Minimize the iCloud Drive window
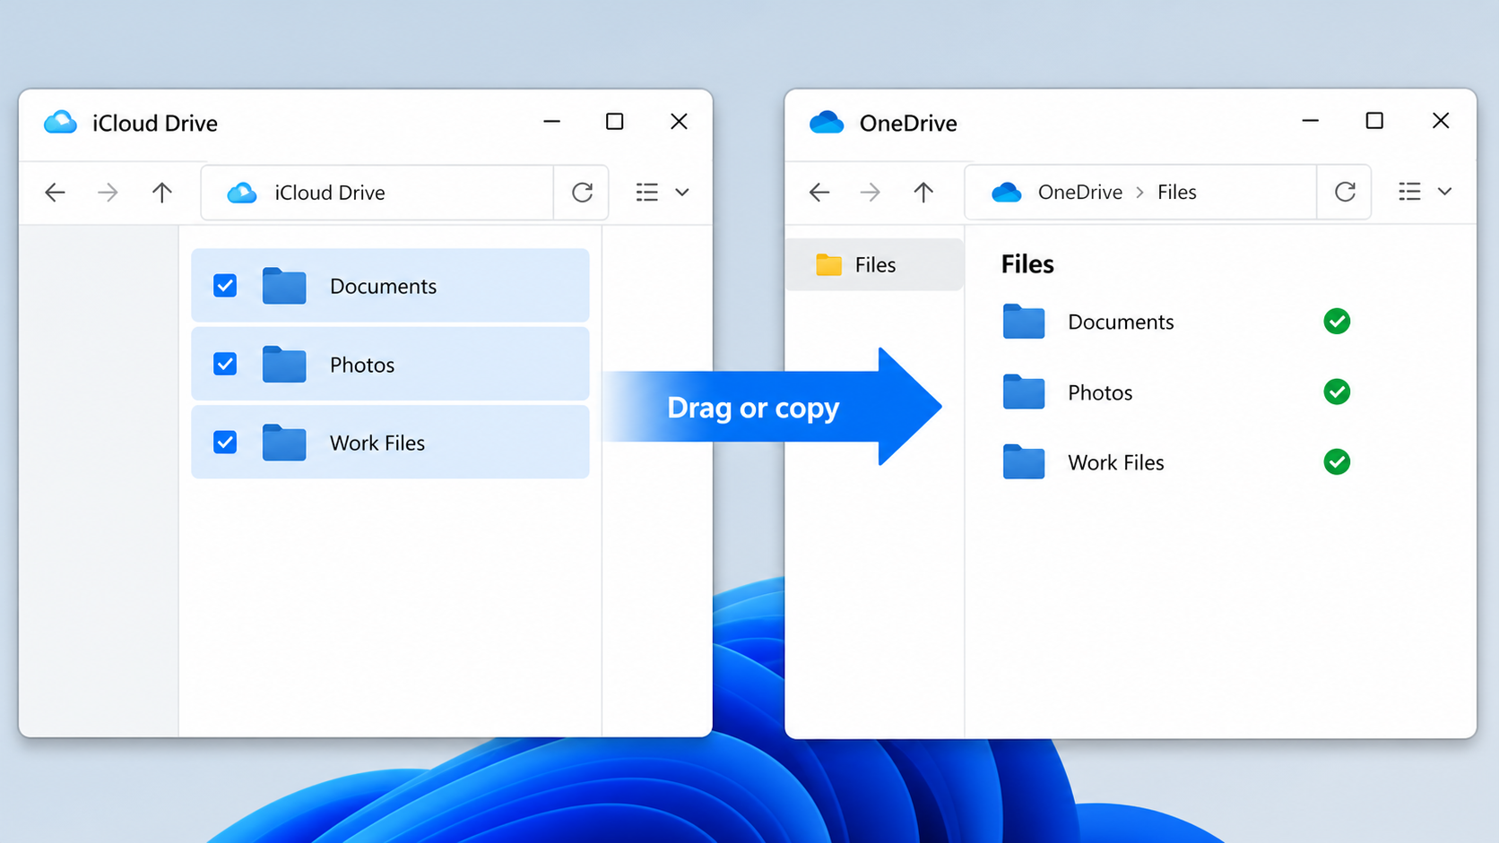Screen dimensions: 1499x843 (x=551, y=121)
